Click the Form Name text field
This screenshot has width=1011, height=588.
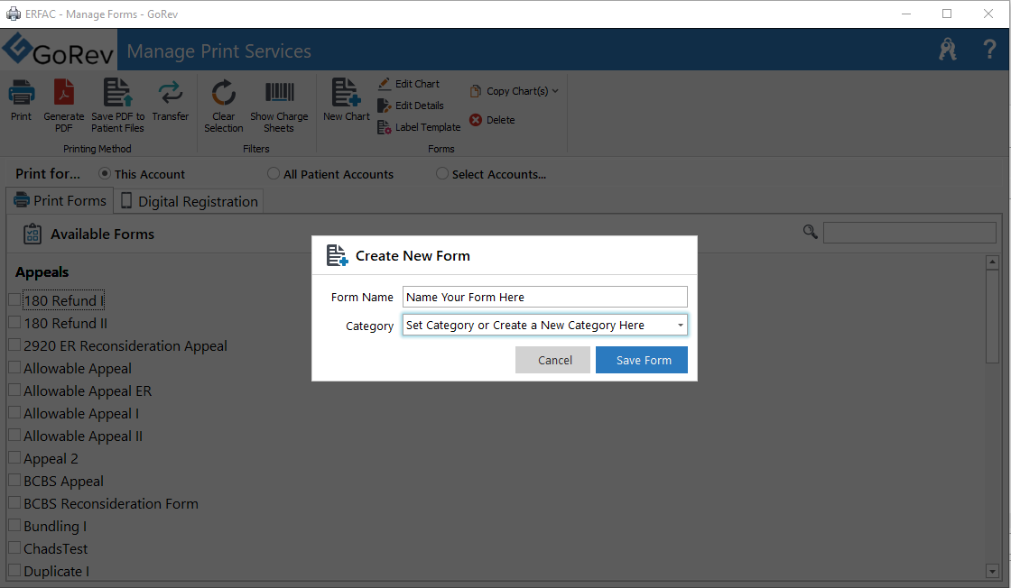pos(545,297)
